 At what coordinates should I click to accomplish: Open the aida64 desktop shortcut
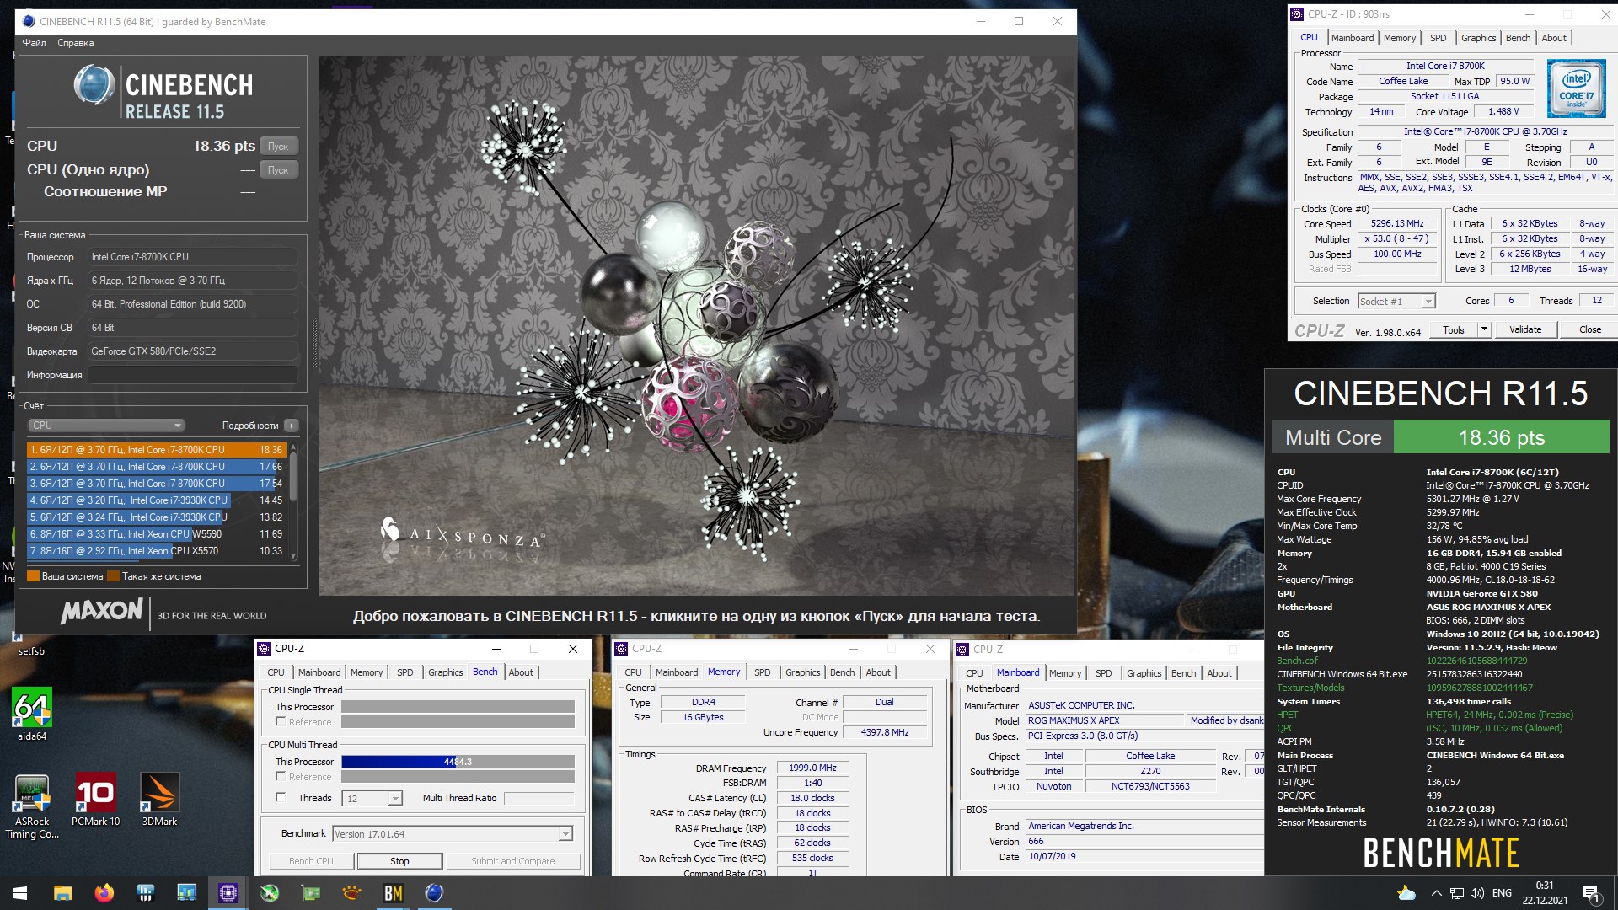coord(32,712)
